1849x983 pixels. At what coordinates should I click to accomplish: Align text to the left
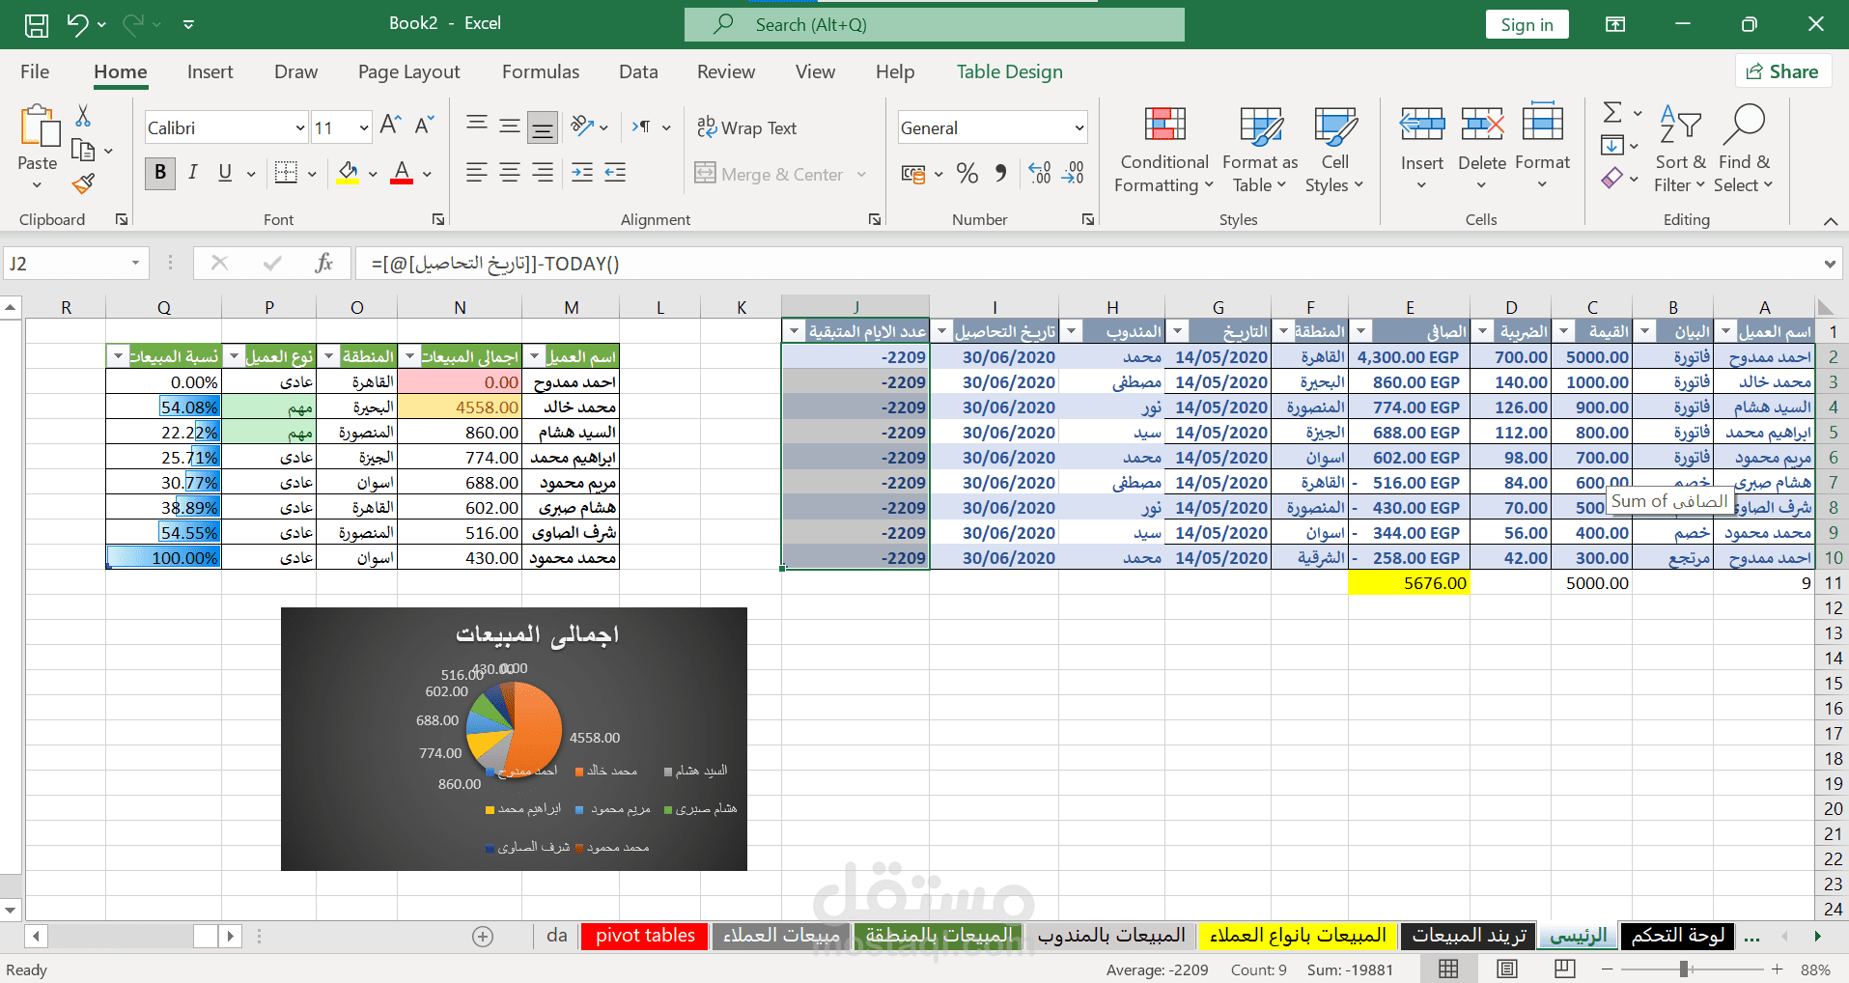point(476,173)
